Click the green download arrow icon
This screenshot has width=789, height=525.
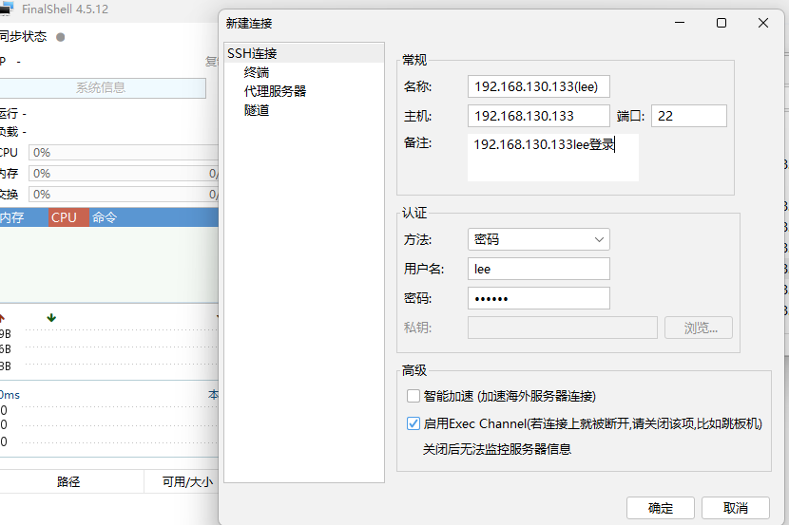point(51,317)
